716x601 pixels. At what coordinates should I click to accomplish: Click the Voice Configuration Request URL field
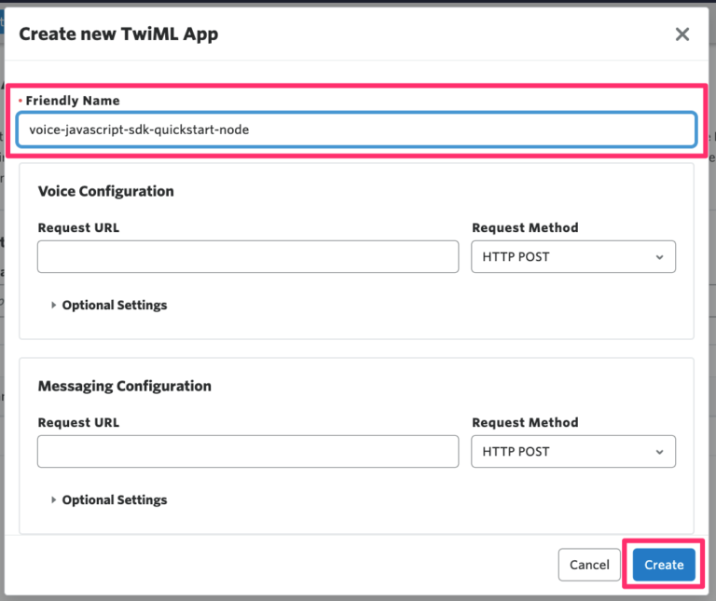248,257
